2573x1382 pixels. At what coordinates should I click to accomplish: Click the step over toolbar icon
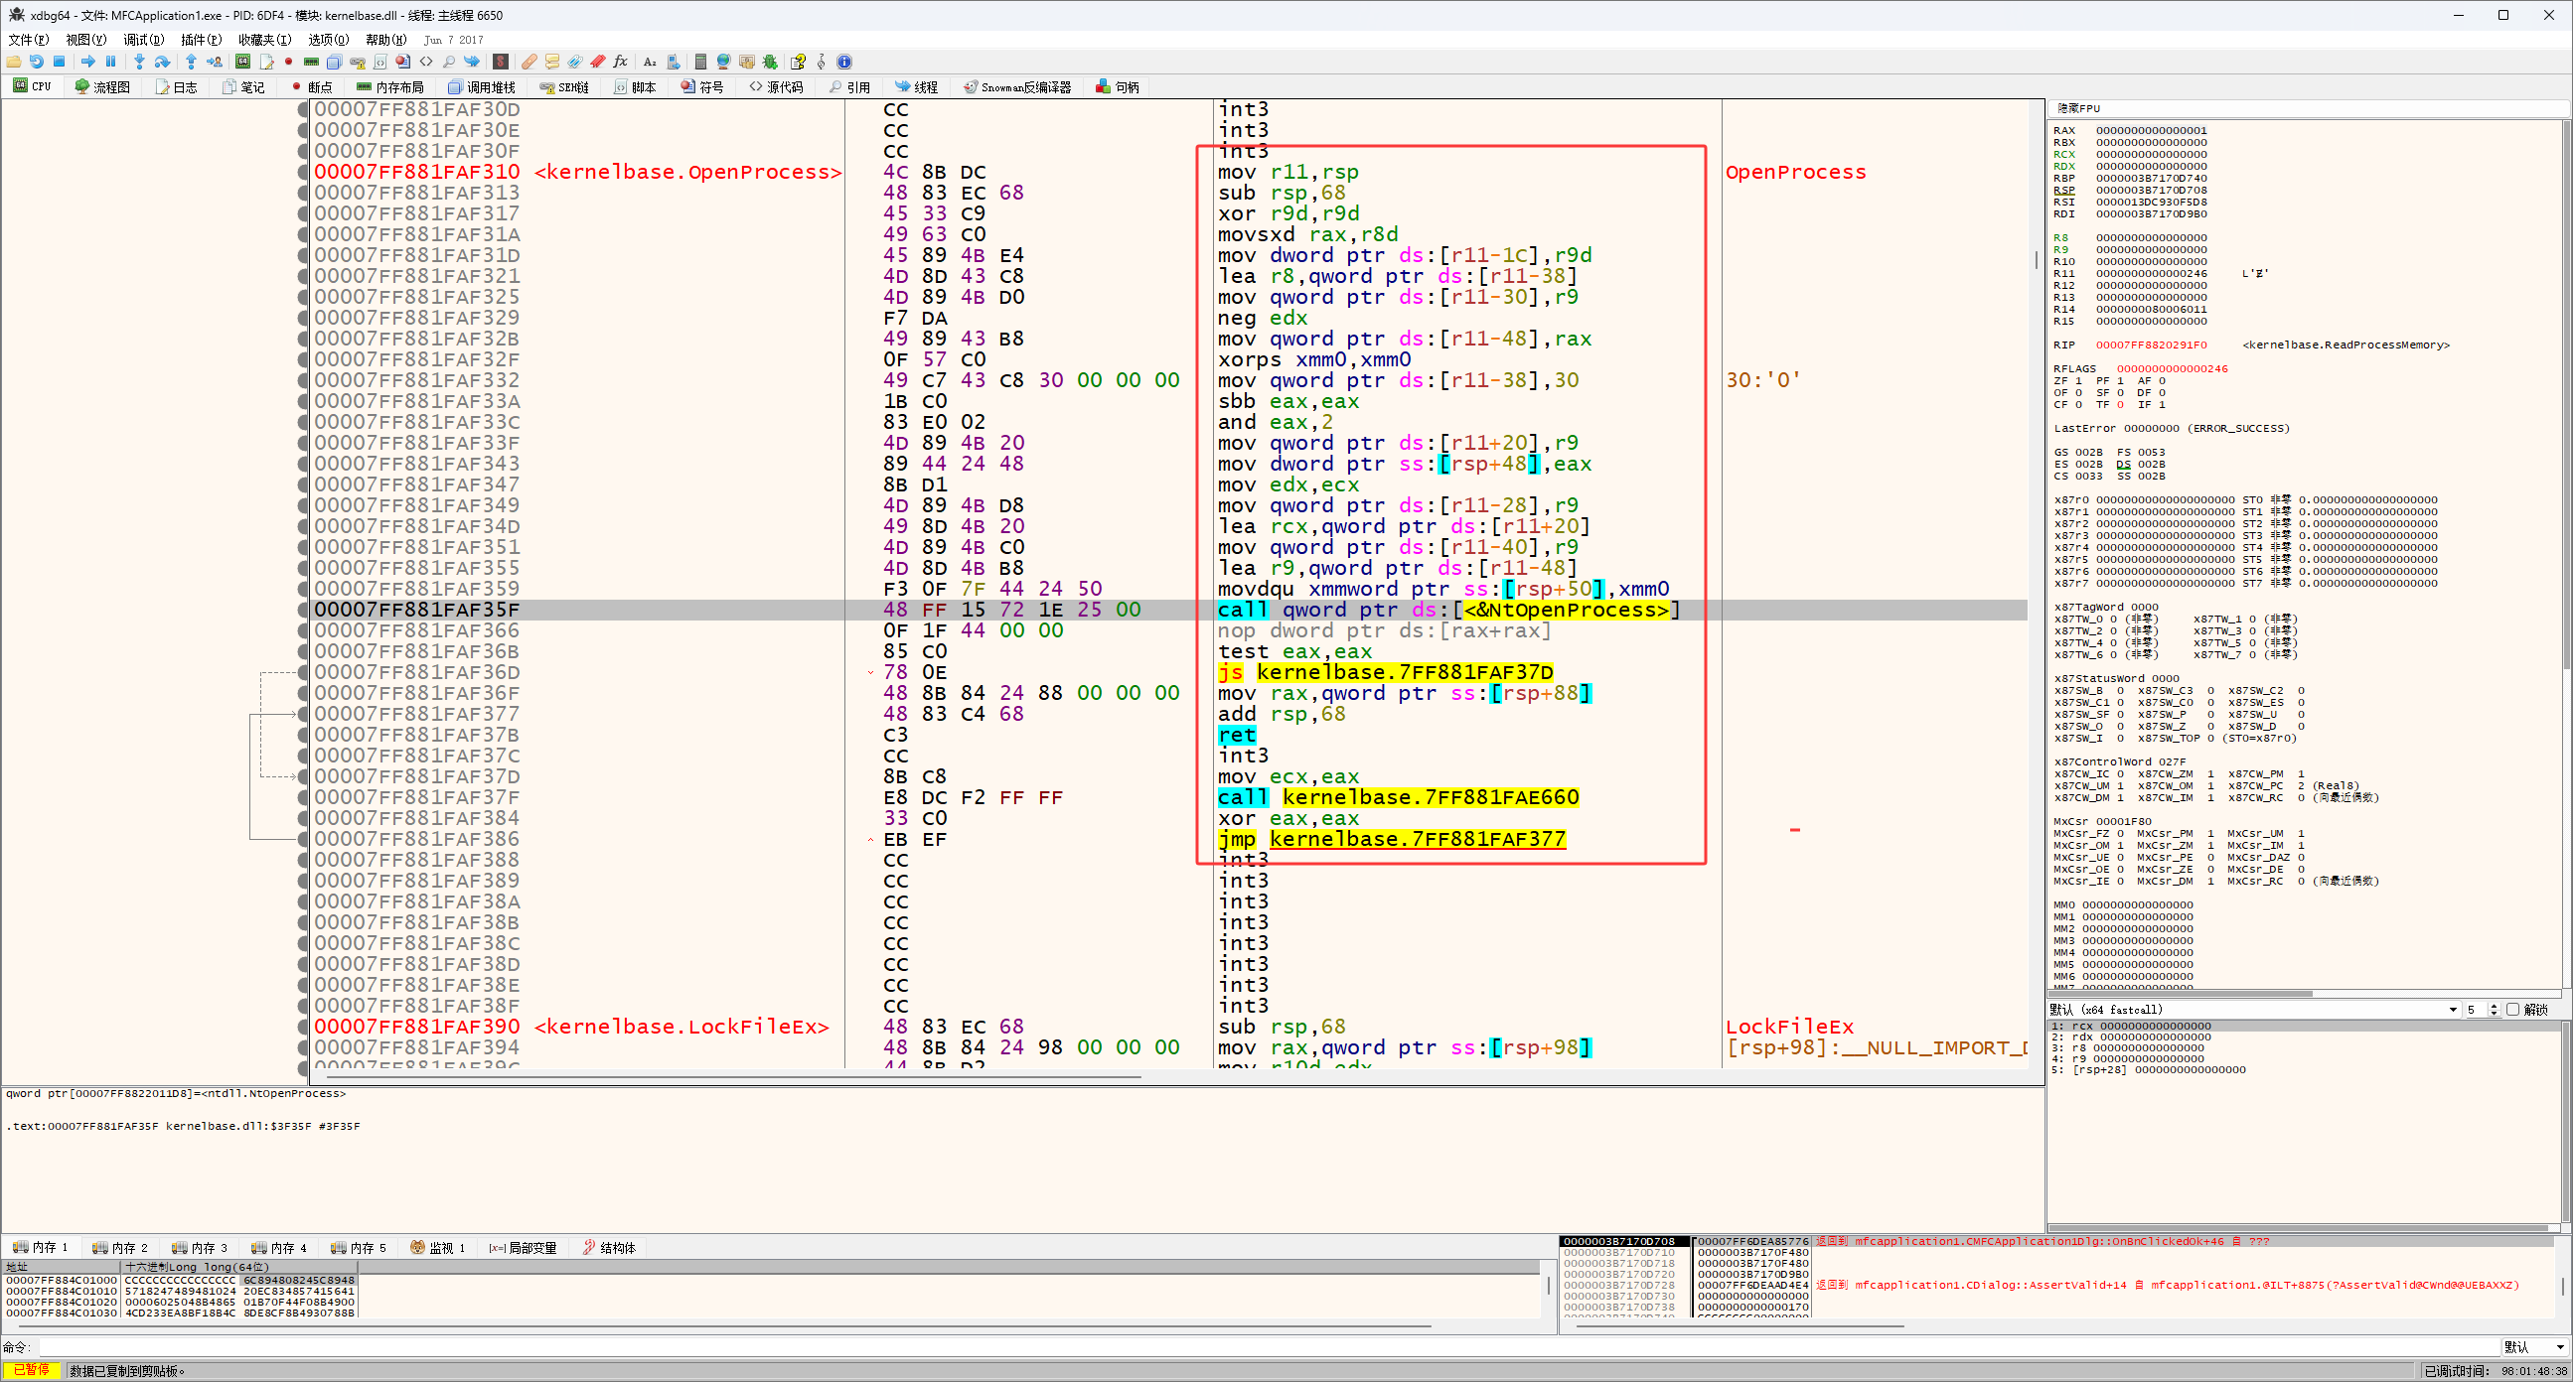click(162, 62)
